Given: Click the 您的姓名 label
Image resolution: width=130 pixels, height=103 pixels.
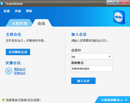Looking at the screenshot, I should coord(77,63).
